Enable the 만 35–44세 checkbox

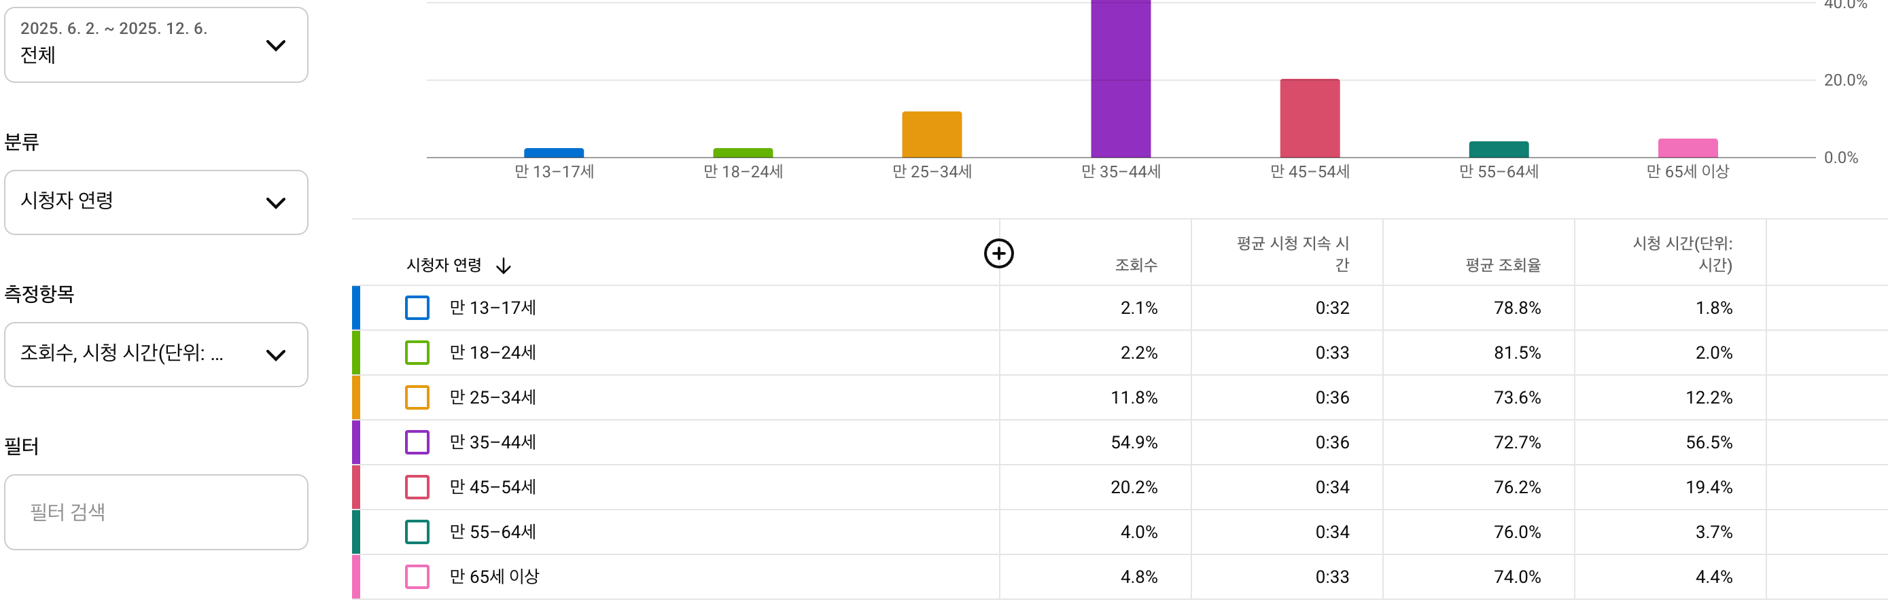coord(417,442)
